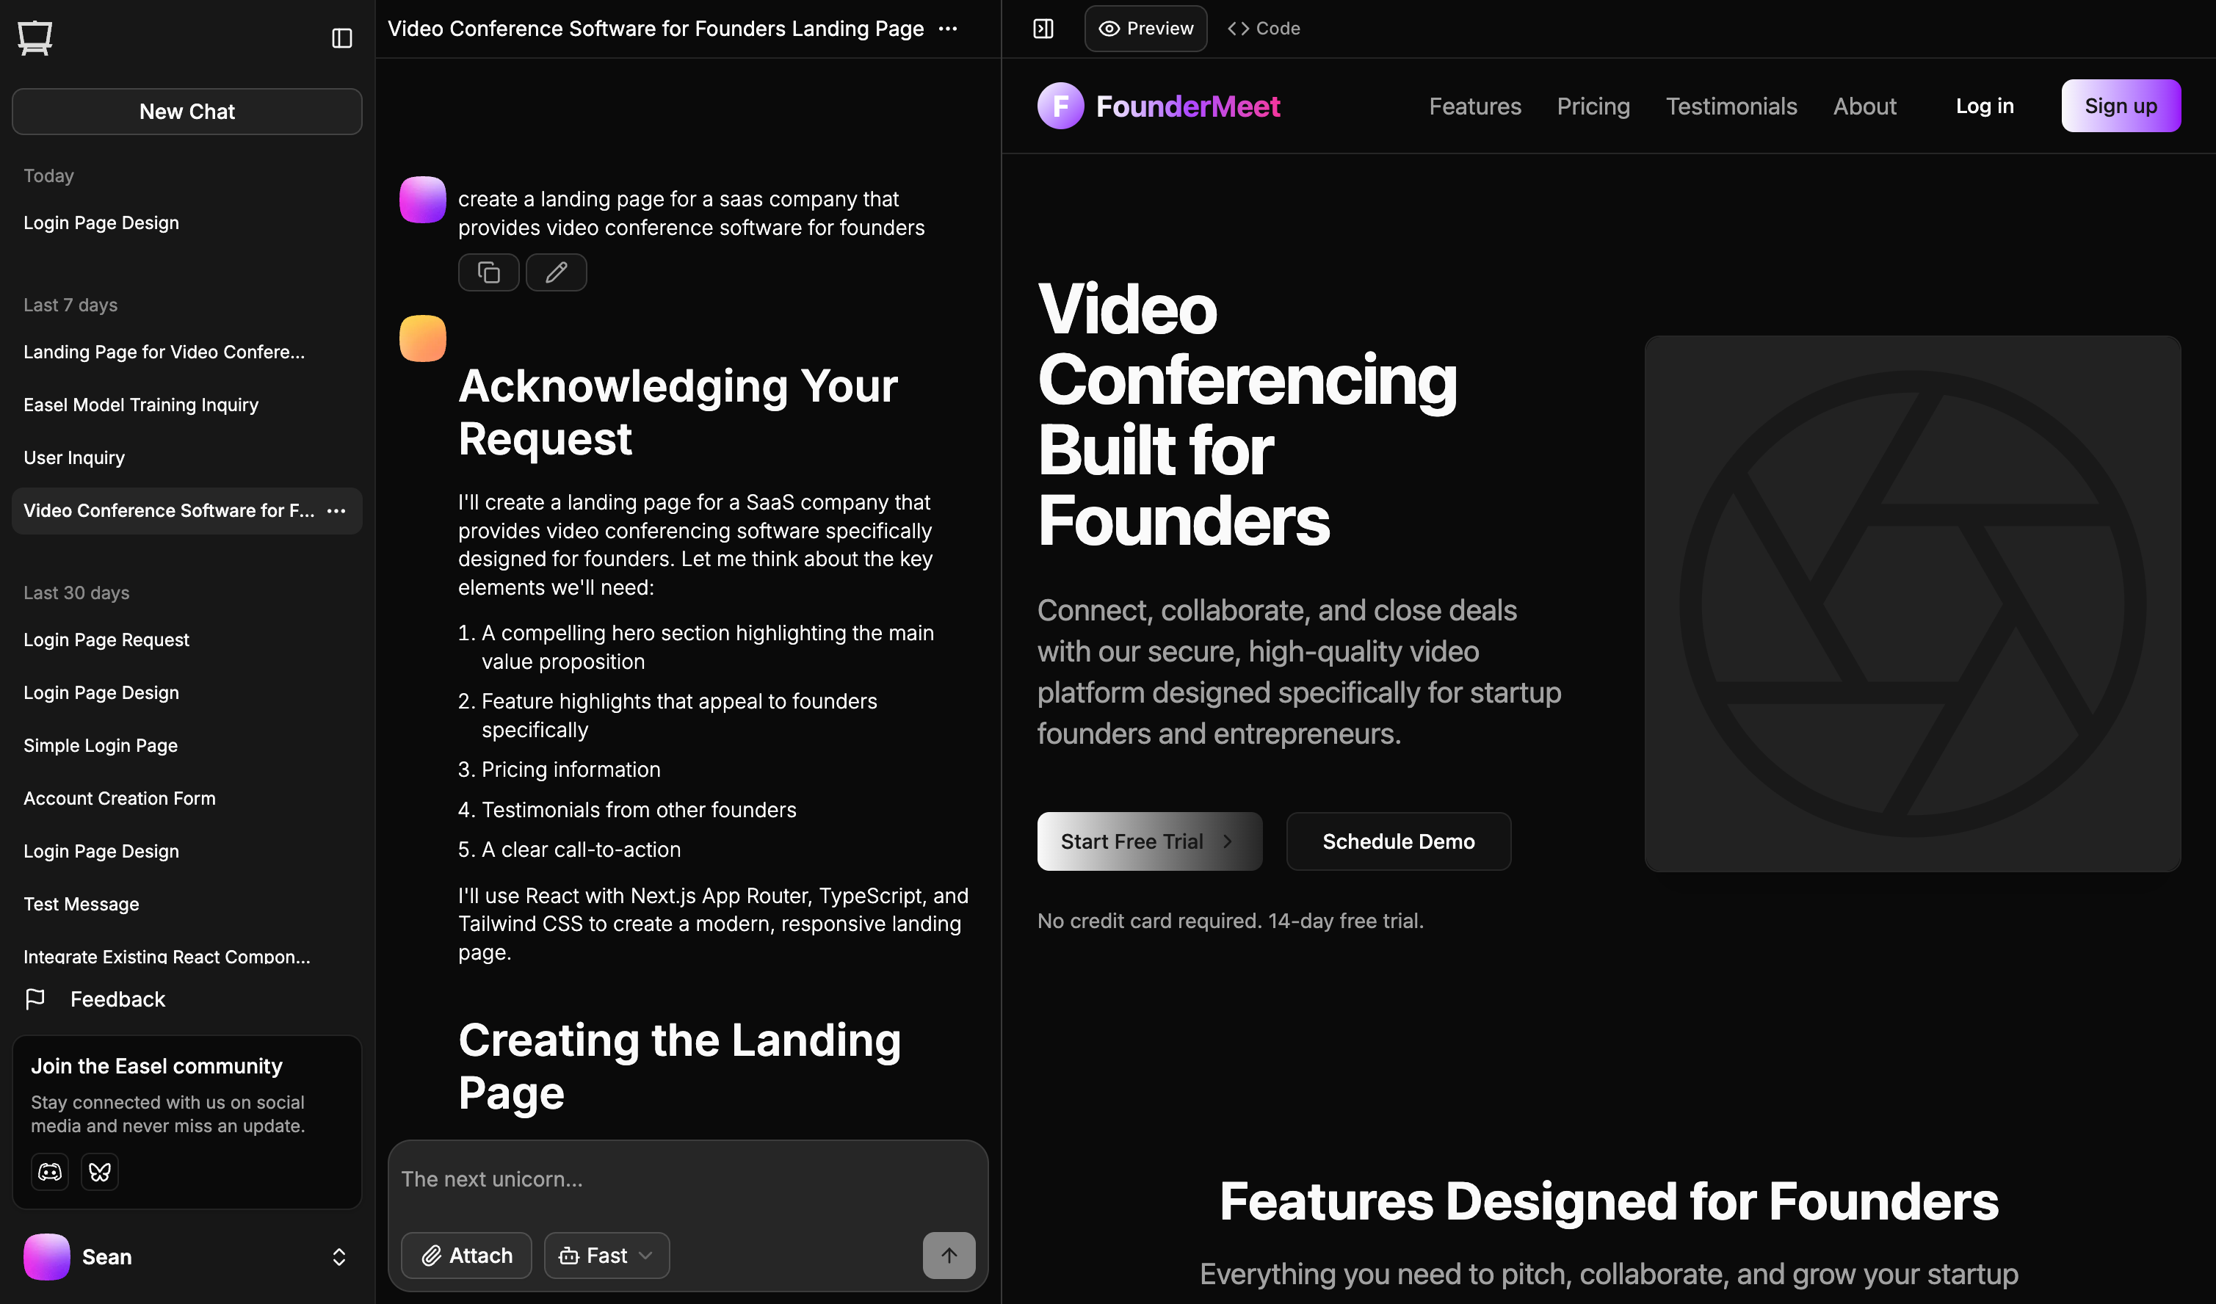Screen dimensions: 2216x1304
Task: Click the Easel logo icon
Action: [35, 37]
